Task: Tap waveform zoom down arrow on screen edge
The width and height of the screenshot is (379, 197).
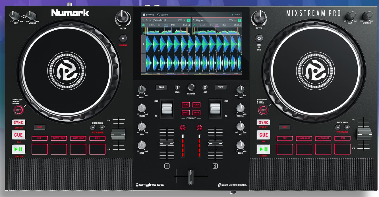Action: click(241, 71)
